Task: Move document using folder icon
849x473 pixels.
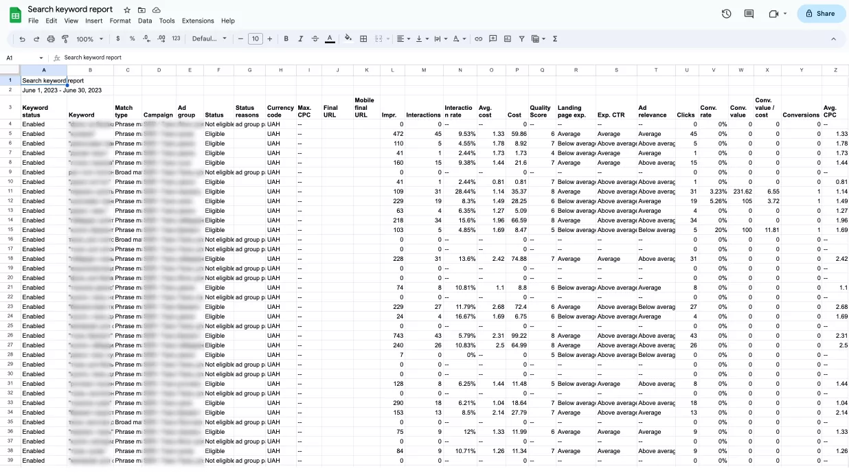Action: (x=141, y=10)
